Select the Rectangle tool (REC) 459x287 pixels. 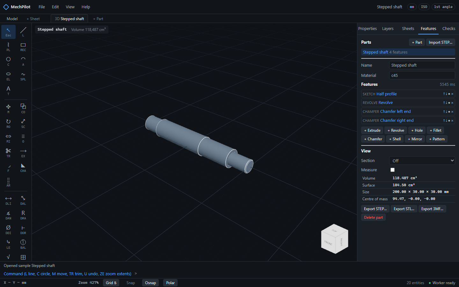23,47
